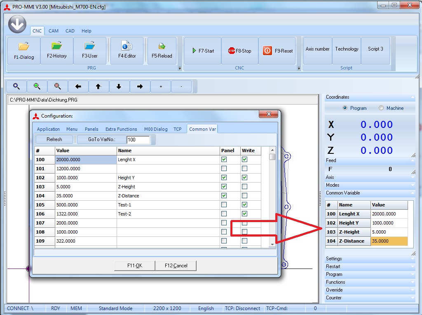Click the up arrow navigation button

(98, 86)
